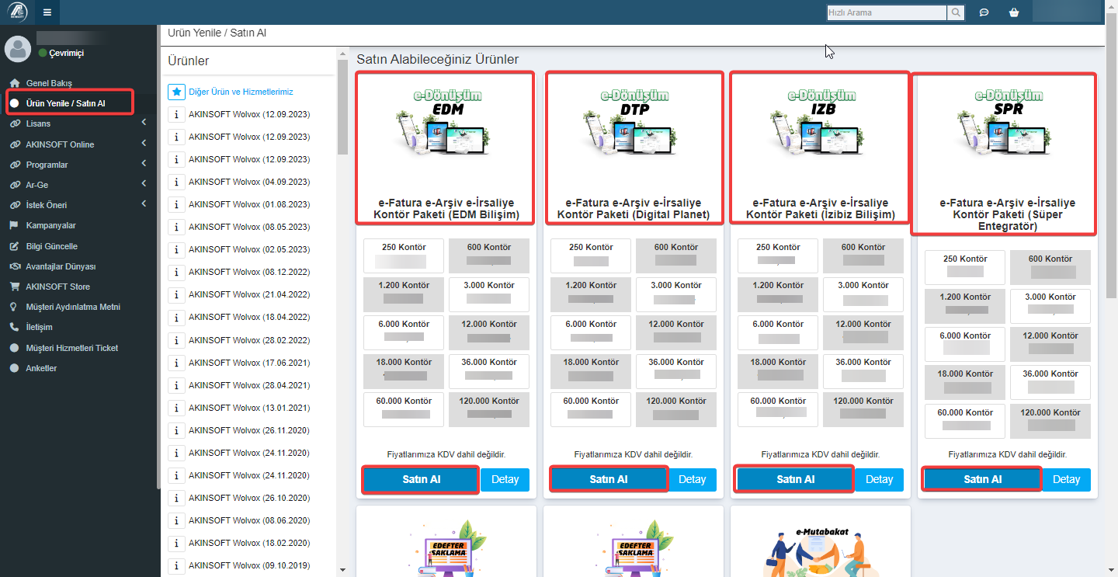Image resolution: width=1118 pixels, height=577 pixels.
Task: Select row "AKINSOFT Wolvox (18.02.2020)"
Action: [248, 543]
